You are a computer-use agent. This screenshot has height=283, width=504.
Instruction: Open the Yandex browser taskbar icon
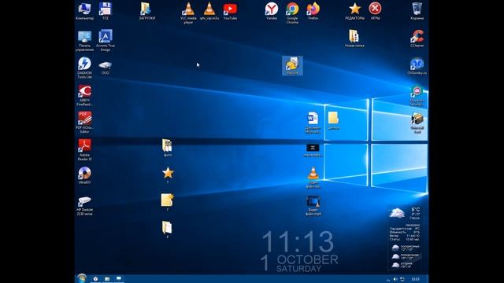(x=95, y=279)
